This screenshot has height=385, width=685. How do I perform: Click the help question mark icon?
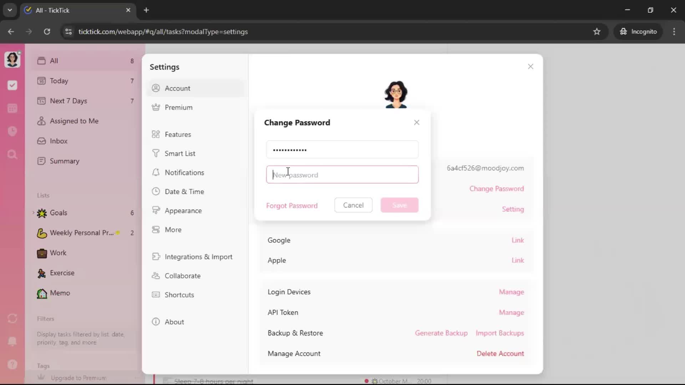coord(12,364)
